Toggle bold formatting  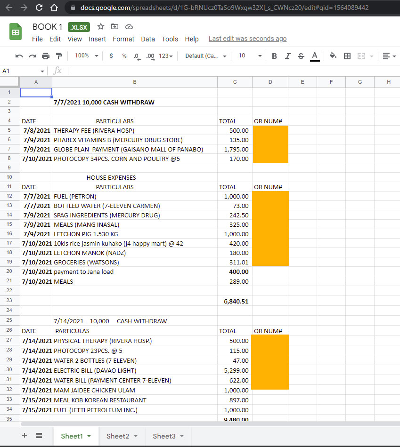274,56
